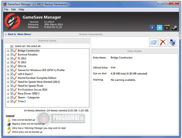Select the Need for Speed: Rivals entry
182x138 pixels.
pos(30,86)
